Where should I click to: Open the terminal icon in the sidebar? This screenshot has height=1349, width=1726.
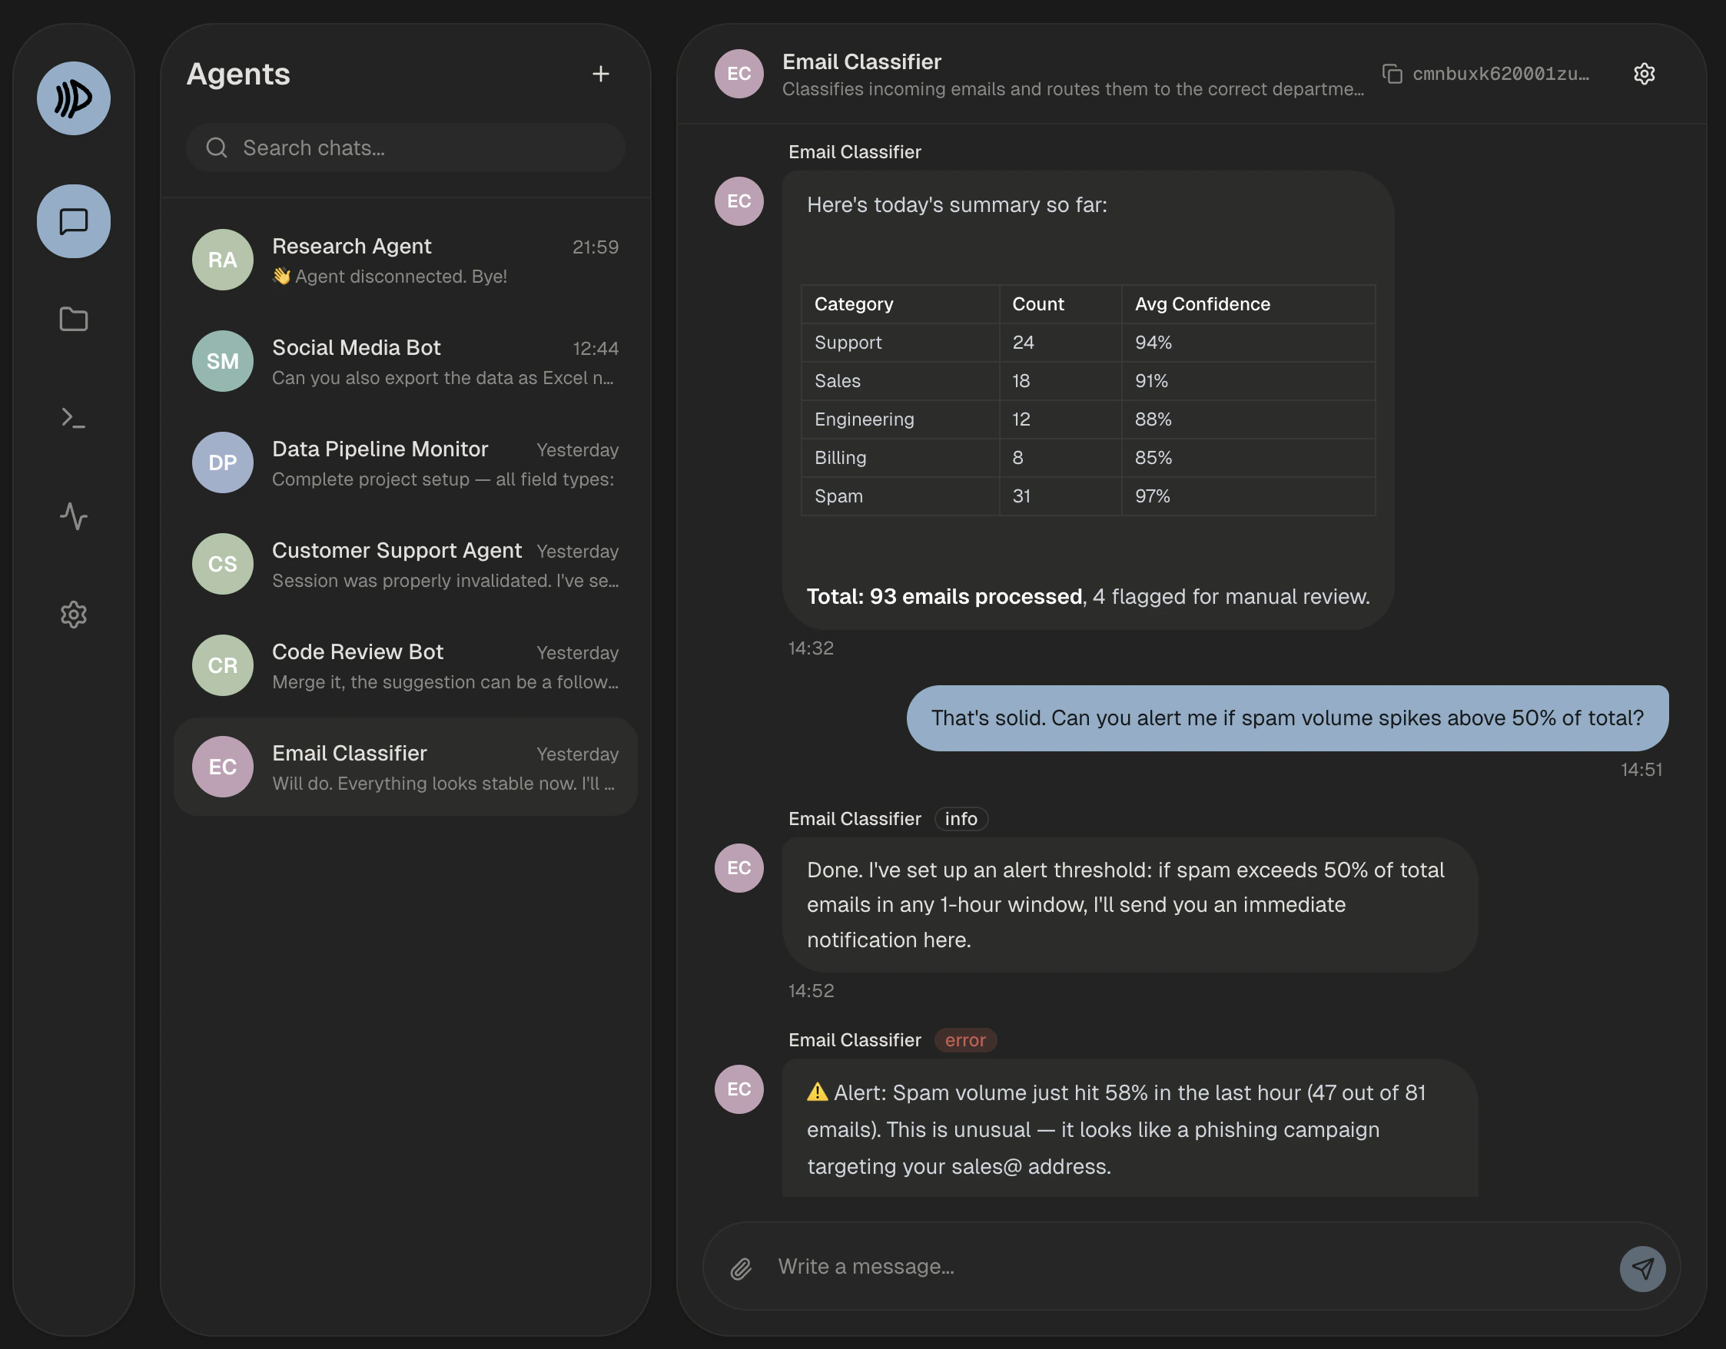click(74, 418)
